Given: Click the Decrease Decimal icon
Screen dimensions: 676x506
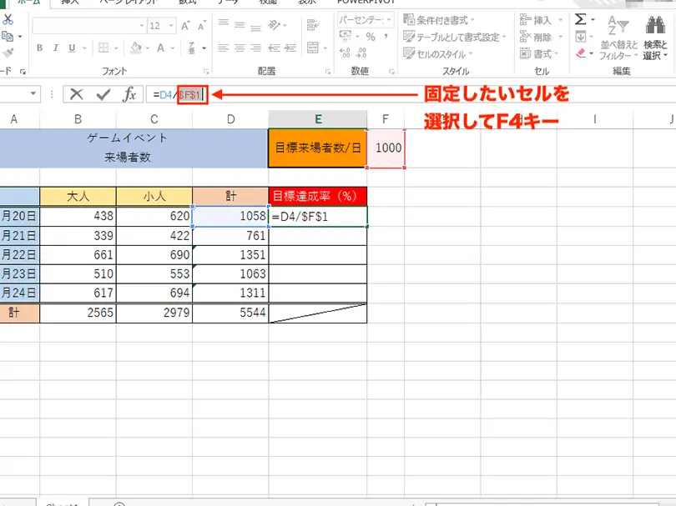Looking at the screenshot, I should point(361,53).
